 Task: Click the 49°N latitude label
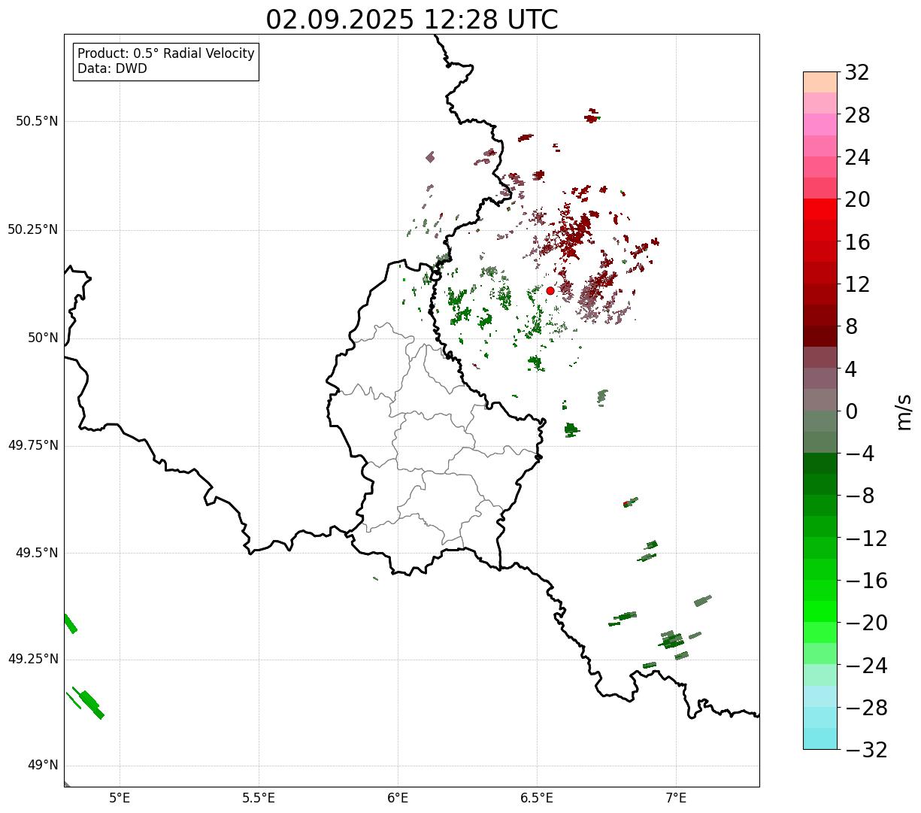point(44,766)
